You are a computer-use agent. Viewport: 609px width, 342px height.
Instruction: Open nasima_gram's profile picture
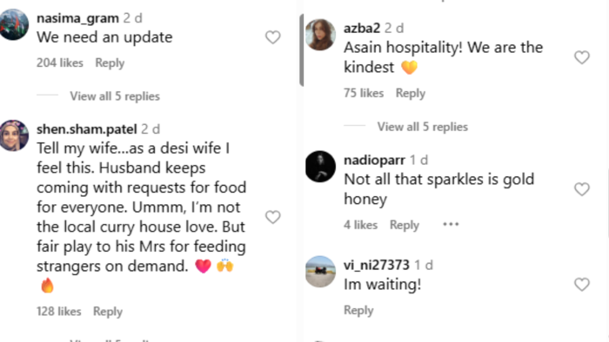14,24
